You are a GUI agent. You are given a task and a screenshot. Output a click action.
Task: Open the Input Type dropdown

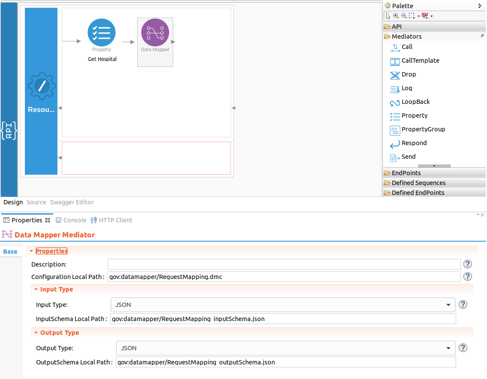click(x=449, y=304)
